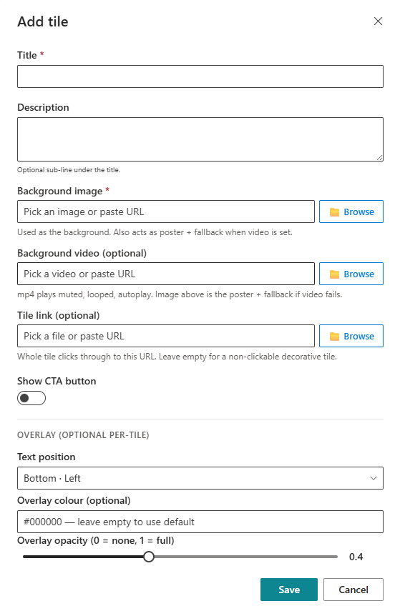Toggle the Show CTA button switch
The image size is (400, 616).
click(31, 398)
